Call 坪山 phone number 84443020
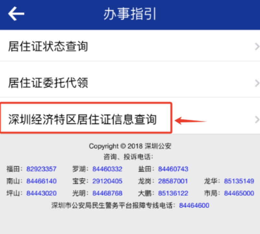Viewport: 260px width, 234px height. 41,193
